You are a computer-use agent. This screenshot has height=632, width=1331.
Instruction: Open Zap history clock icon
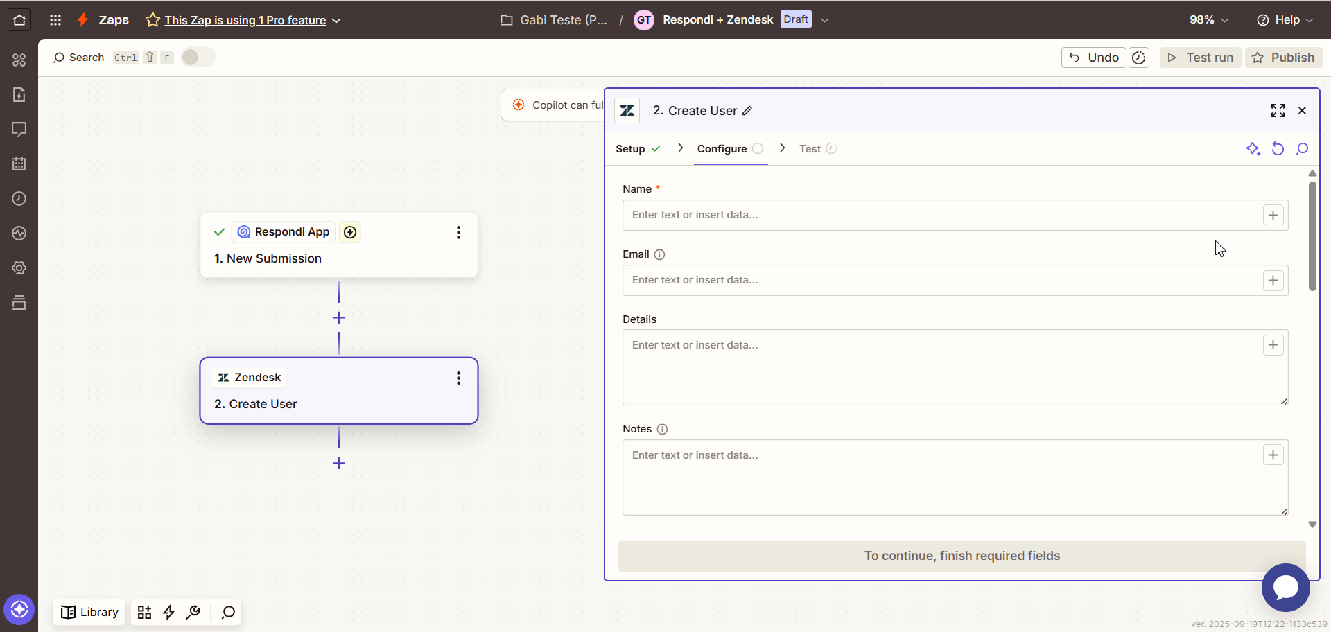point(19,198)
